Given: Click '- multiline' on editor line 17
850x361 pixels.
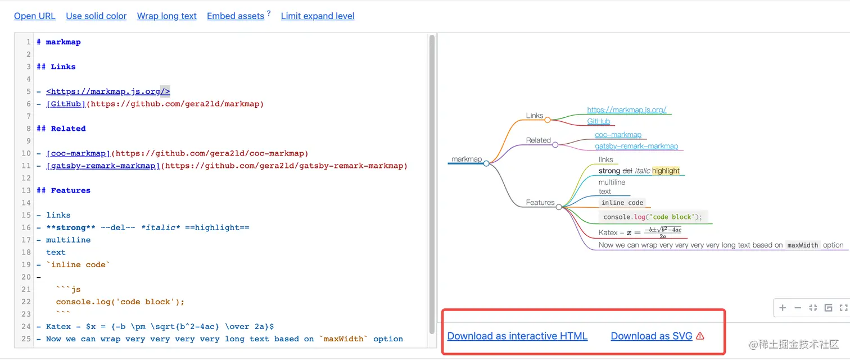Looking at the screenshot, I should point(64,239).
